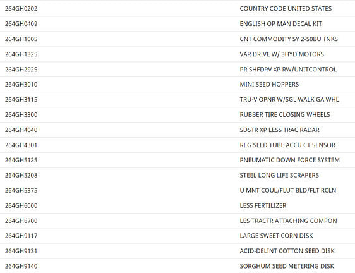This screenshot has width=355, height=273.
Task: Click SORGHUM SEED METERING DISK description
Action: (287, 266)
